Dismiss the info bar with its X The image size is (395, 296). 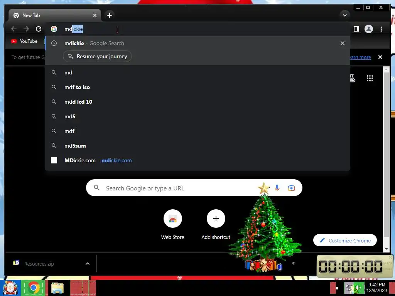pos(380,57)
